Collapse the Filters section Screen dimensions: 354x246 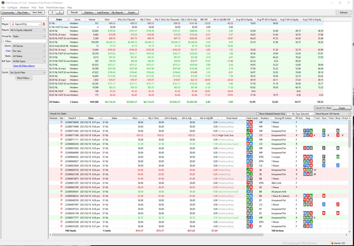point(3,42)
